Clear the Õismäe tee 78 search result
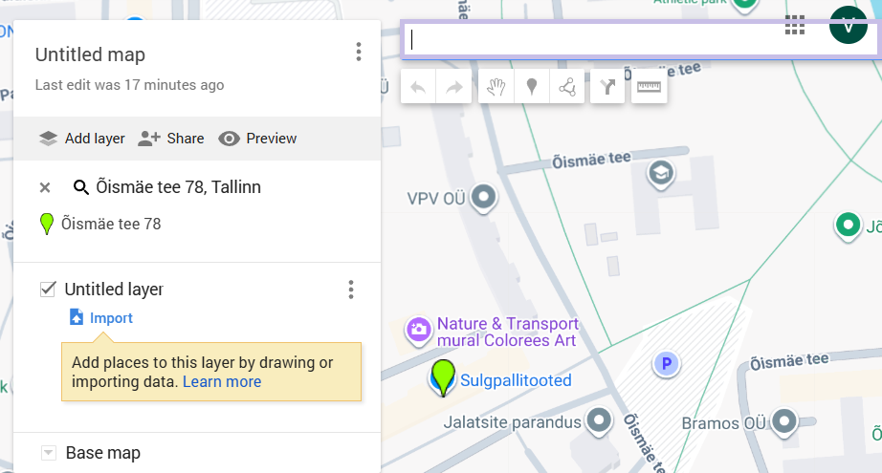 click(x=45, y=187)
